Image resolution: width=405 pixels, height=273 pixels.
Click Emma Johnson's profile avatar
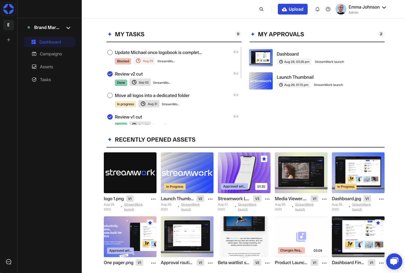coord(341,9)
